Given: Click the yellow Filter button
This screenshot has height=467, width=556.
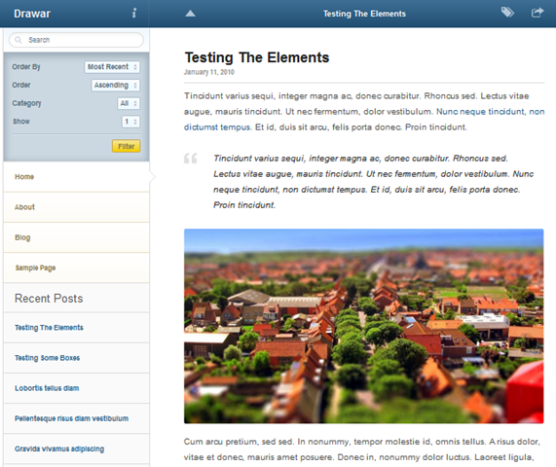Looking at the screenshot, I should tap(126, 146).
